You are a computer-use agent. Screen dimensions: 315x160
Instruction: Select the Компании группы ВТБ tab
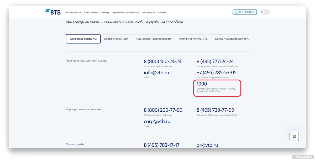[x=193, y=39]
